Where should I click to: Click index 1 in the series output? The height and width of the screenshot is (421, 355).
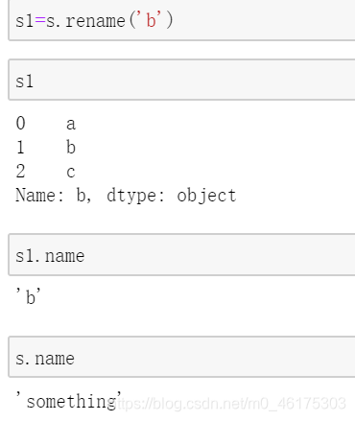(20, 148)
